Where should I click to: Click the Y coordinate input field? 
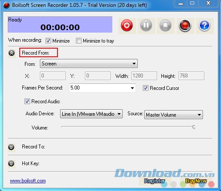pyautogui.click(x=98, y=76)
